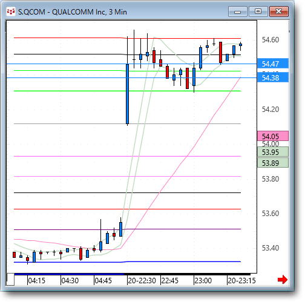Maximize the S.QCOM chart window
The image size is (305, 302).
tap(258, 11)
